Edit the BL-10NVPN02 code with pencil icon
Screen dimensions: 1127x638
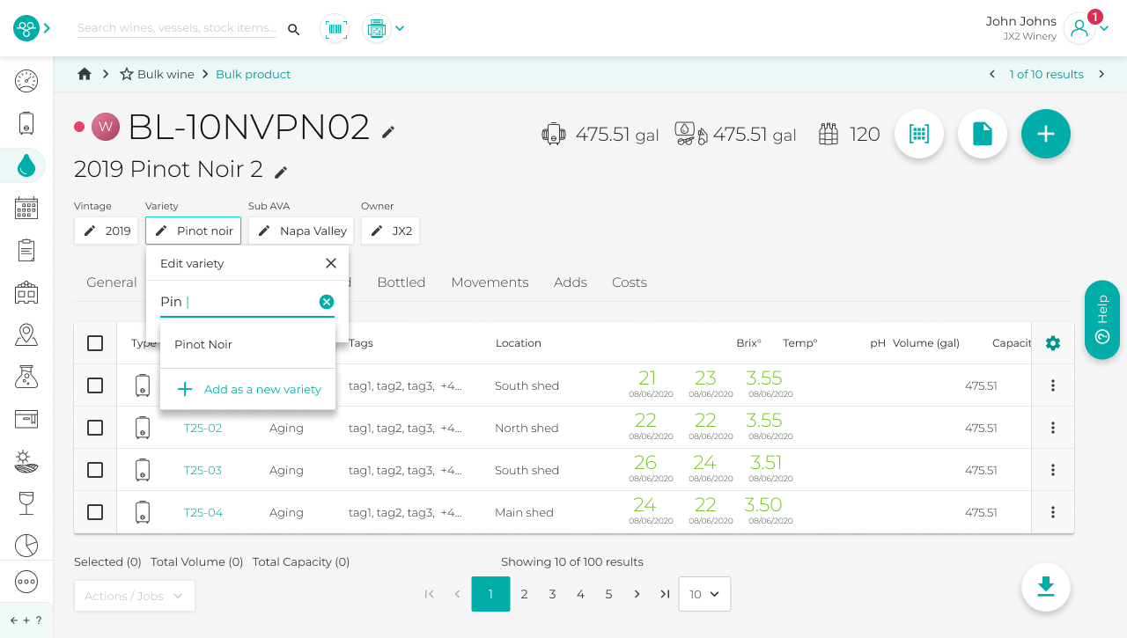coord(388,132)
